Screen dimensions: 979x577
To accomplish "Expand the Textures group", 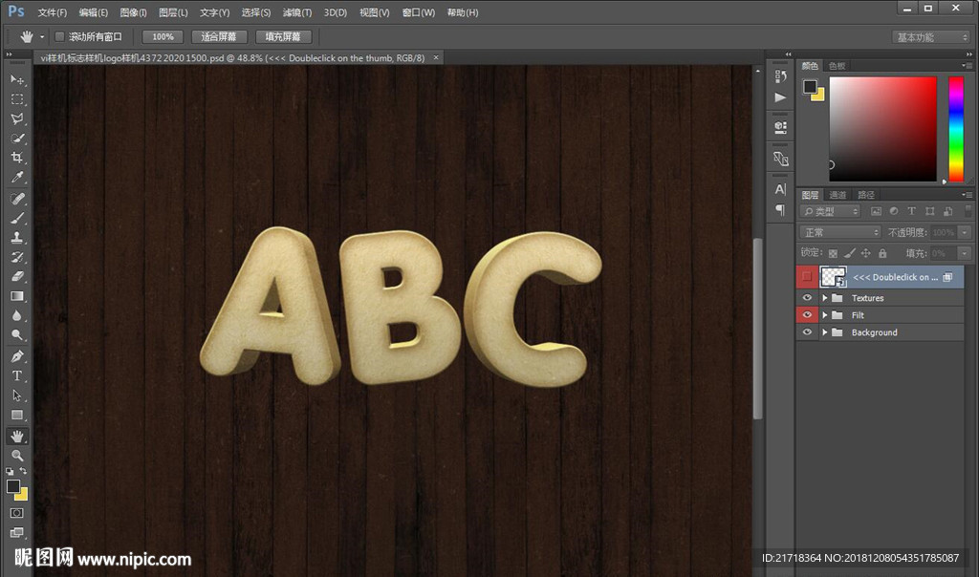I will pyautogui.click(x=825, y=298).
